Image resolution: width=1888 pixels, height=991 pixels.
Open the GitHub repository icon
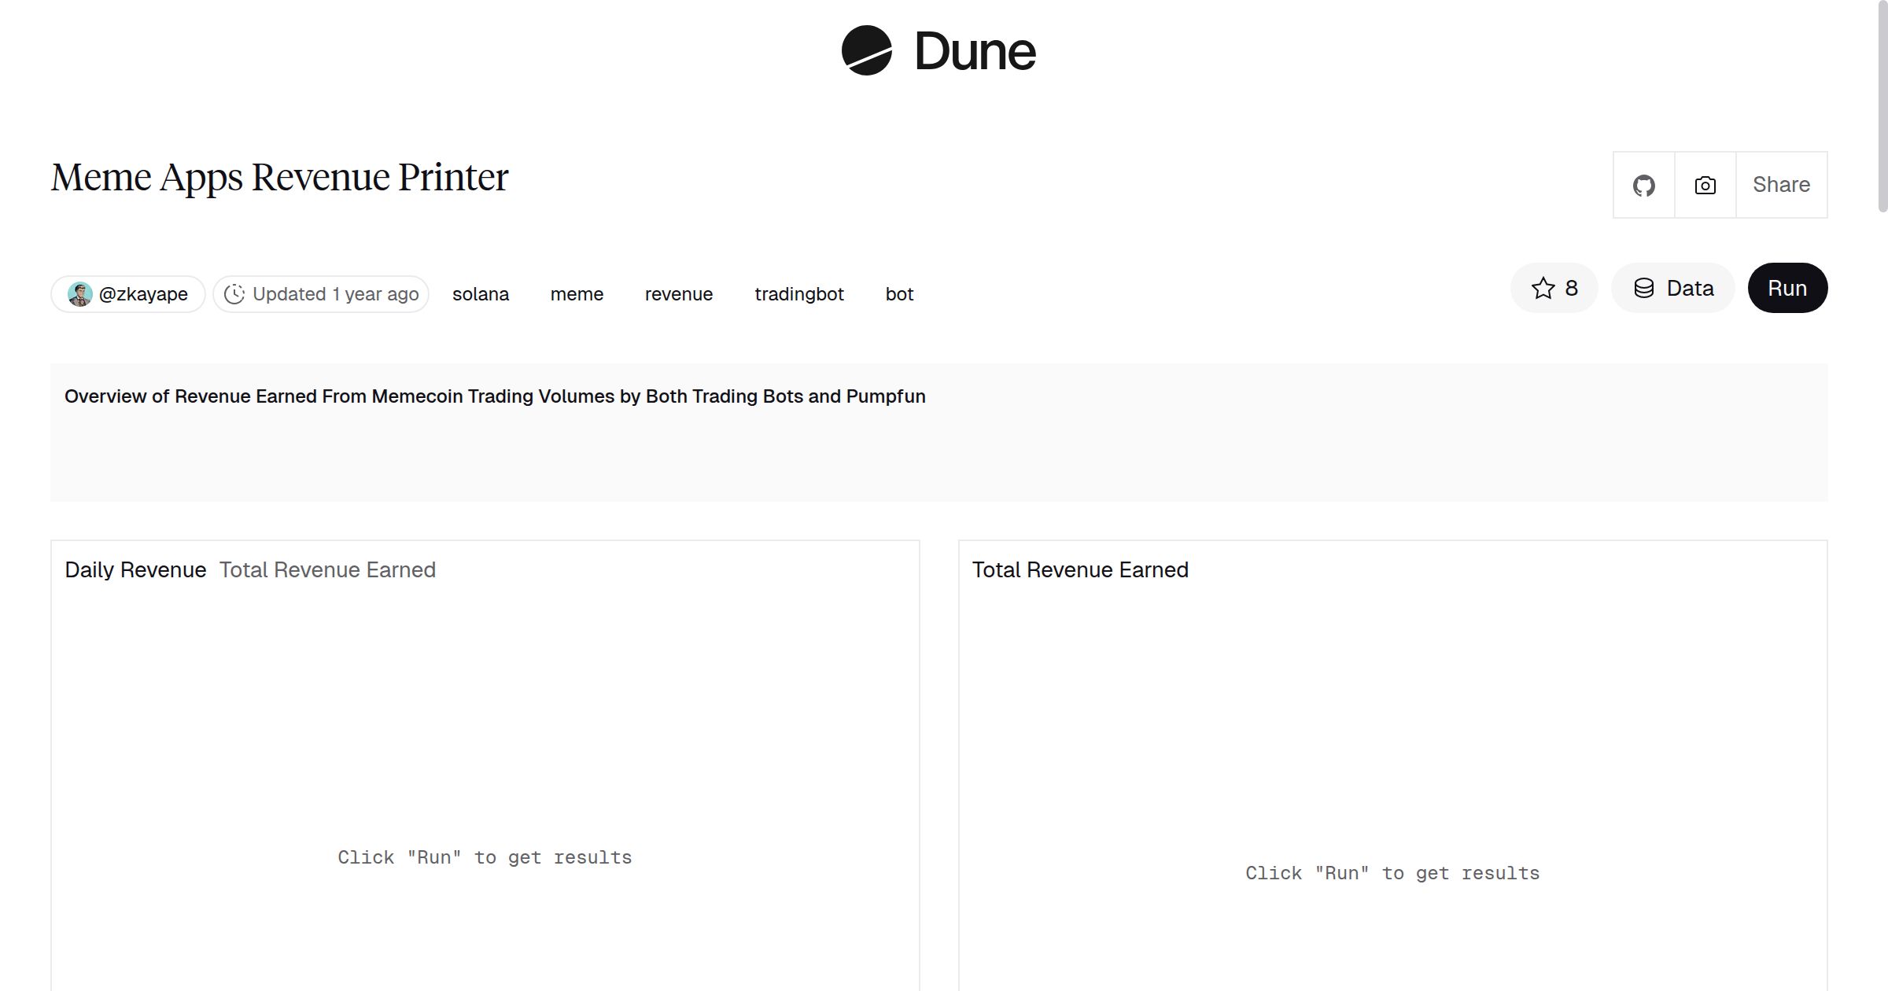[1643, 185]
